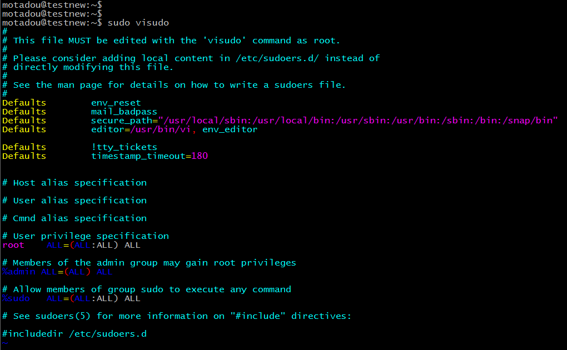Click the '%admin' group entry
This screenshot has height=350, width=567.
click(19, 272)
